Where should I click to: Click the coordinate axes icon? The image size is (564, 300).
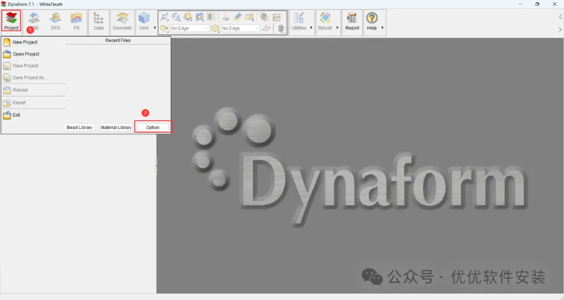point(164,17)
